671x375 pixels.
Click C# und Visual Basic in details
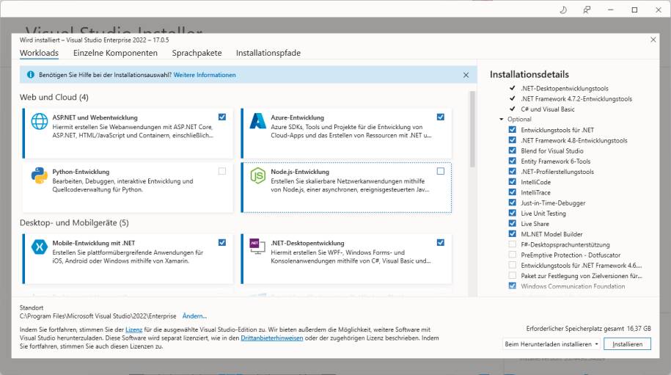(x=548, y=109)
